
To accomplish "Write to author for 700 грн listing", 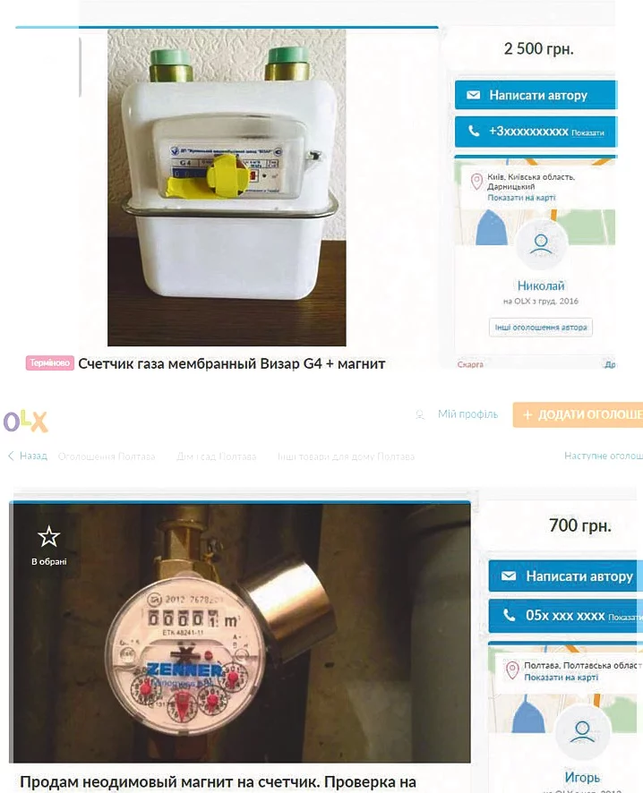I will 566,576.
